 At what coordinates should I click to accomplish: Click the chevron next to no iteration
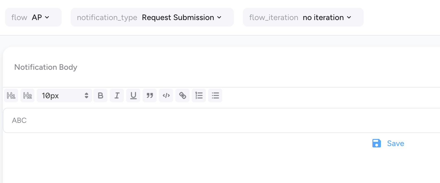coord(349,18)
